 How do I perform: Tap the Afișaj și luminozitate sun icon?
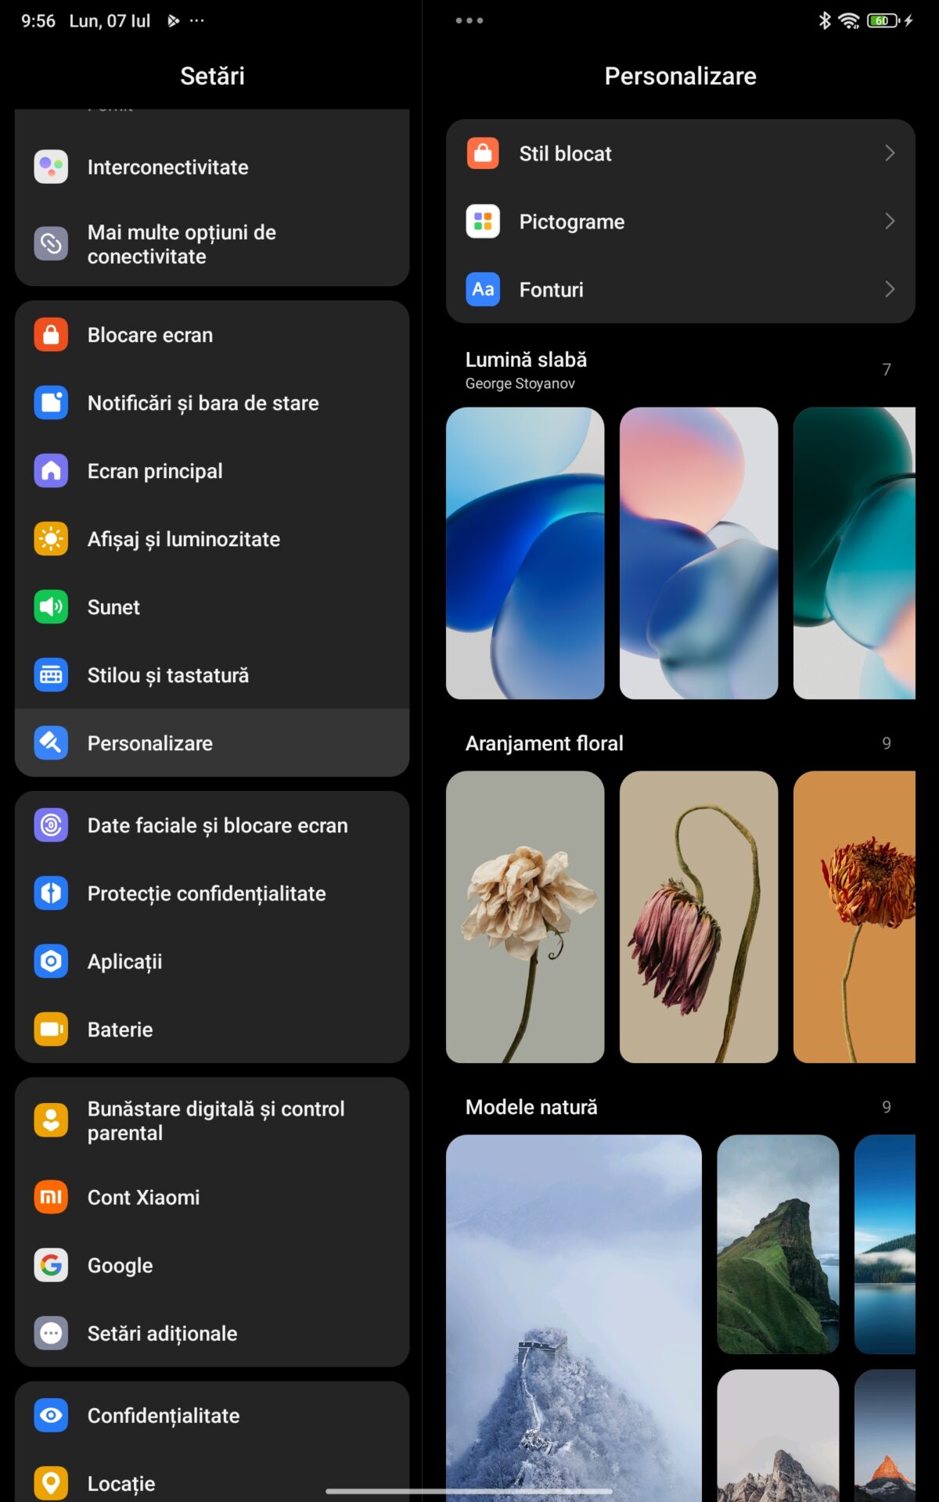click(x=51, y=539)
